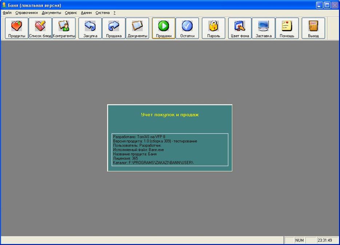Open the Продукты products catalog

click(17, 28)
